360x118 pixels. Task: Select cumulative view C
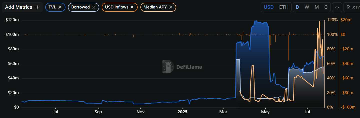pos(326,7)
